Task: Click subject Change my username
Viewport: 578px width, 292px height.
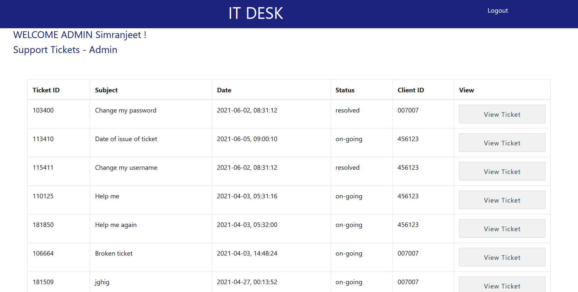Action: (126, 167)
